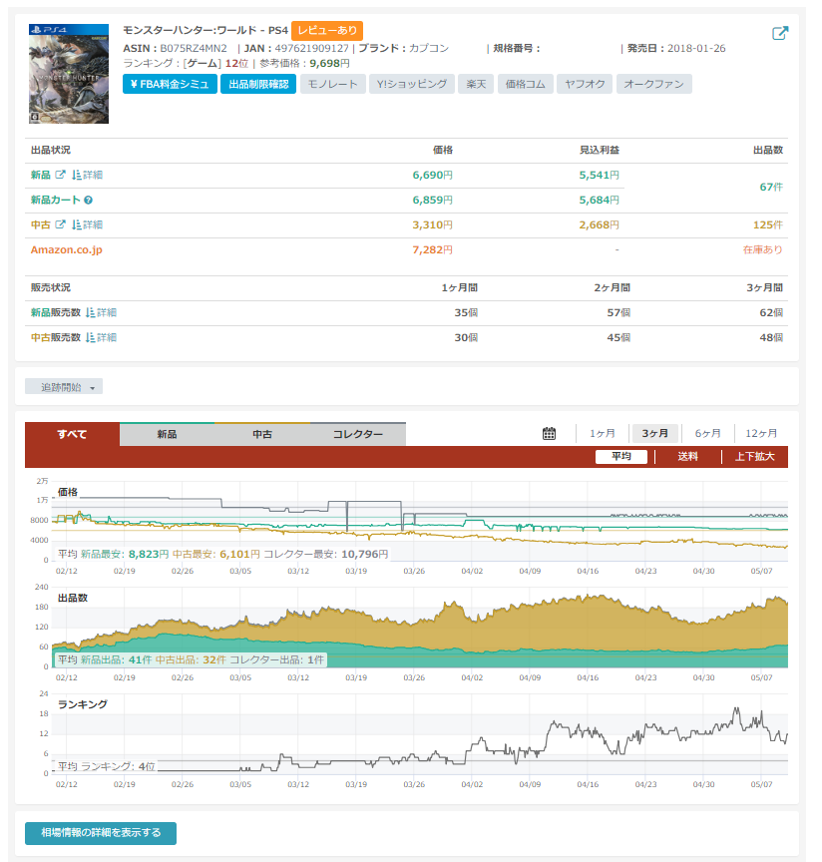
Task: Click 出品数 67件
Action: click(771, 187)
